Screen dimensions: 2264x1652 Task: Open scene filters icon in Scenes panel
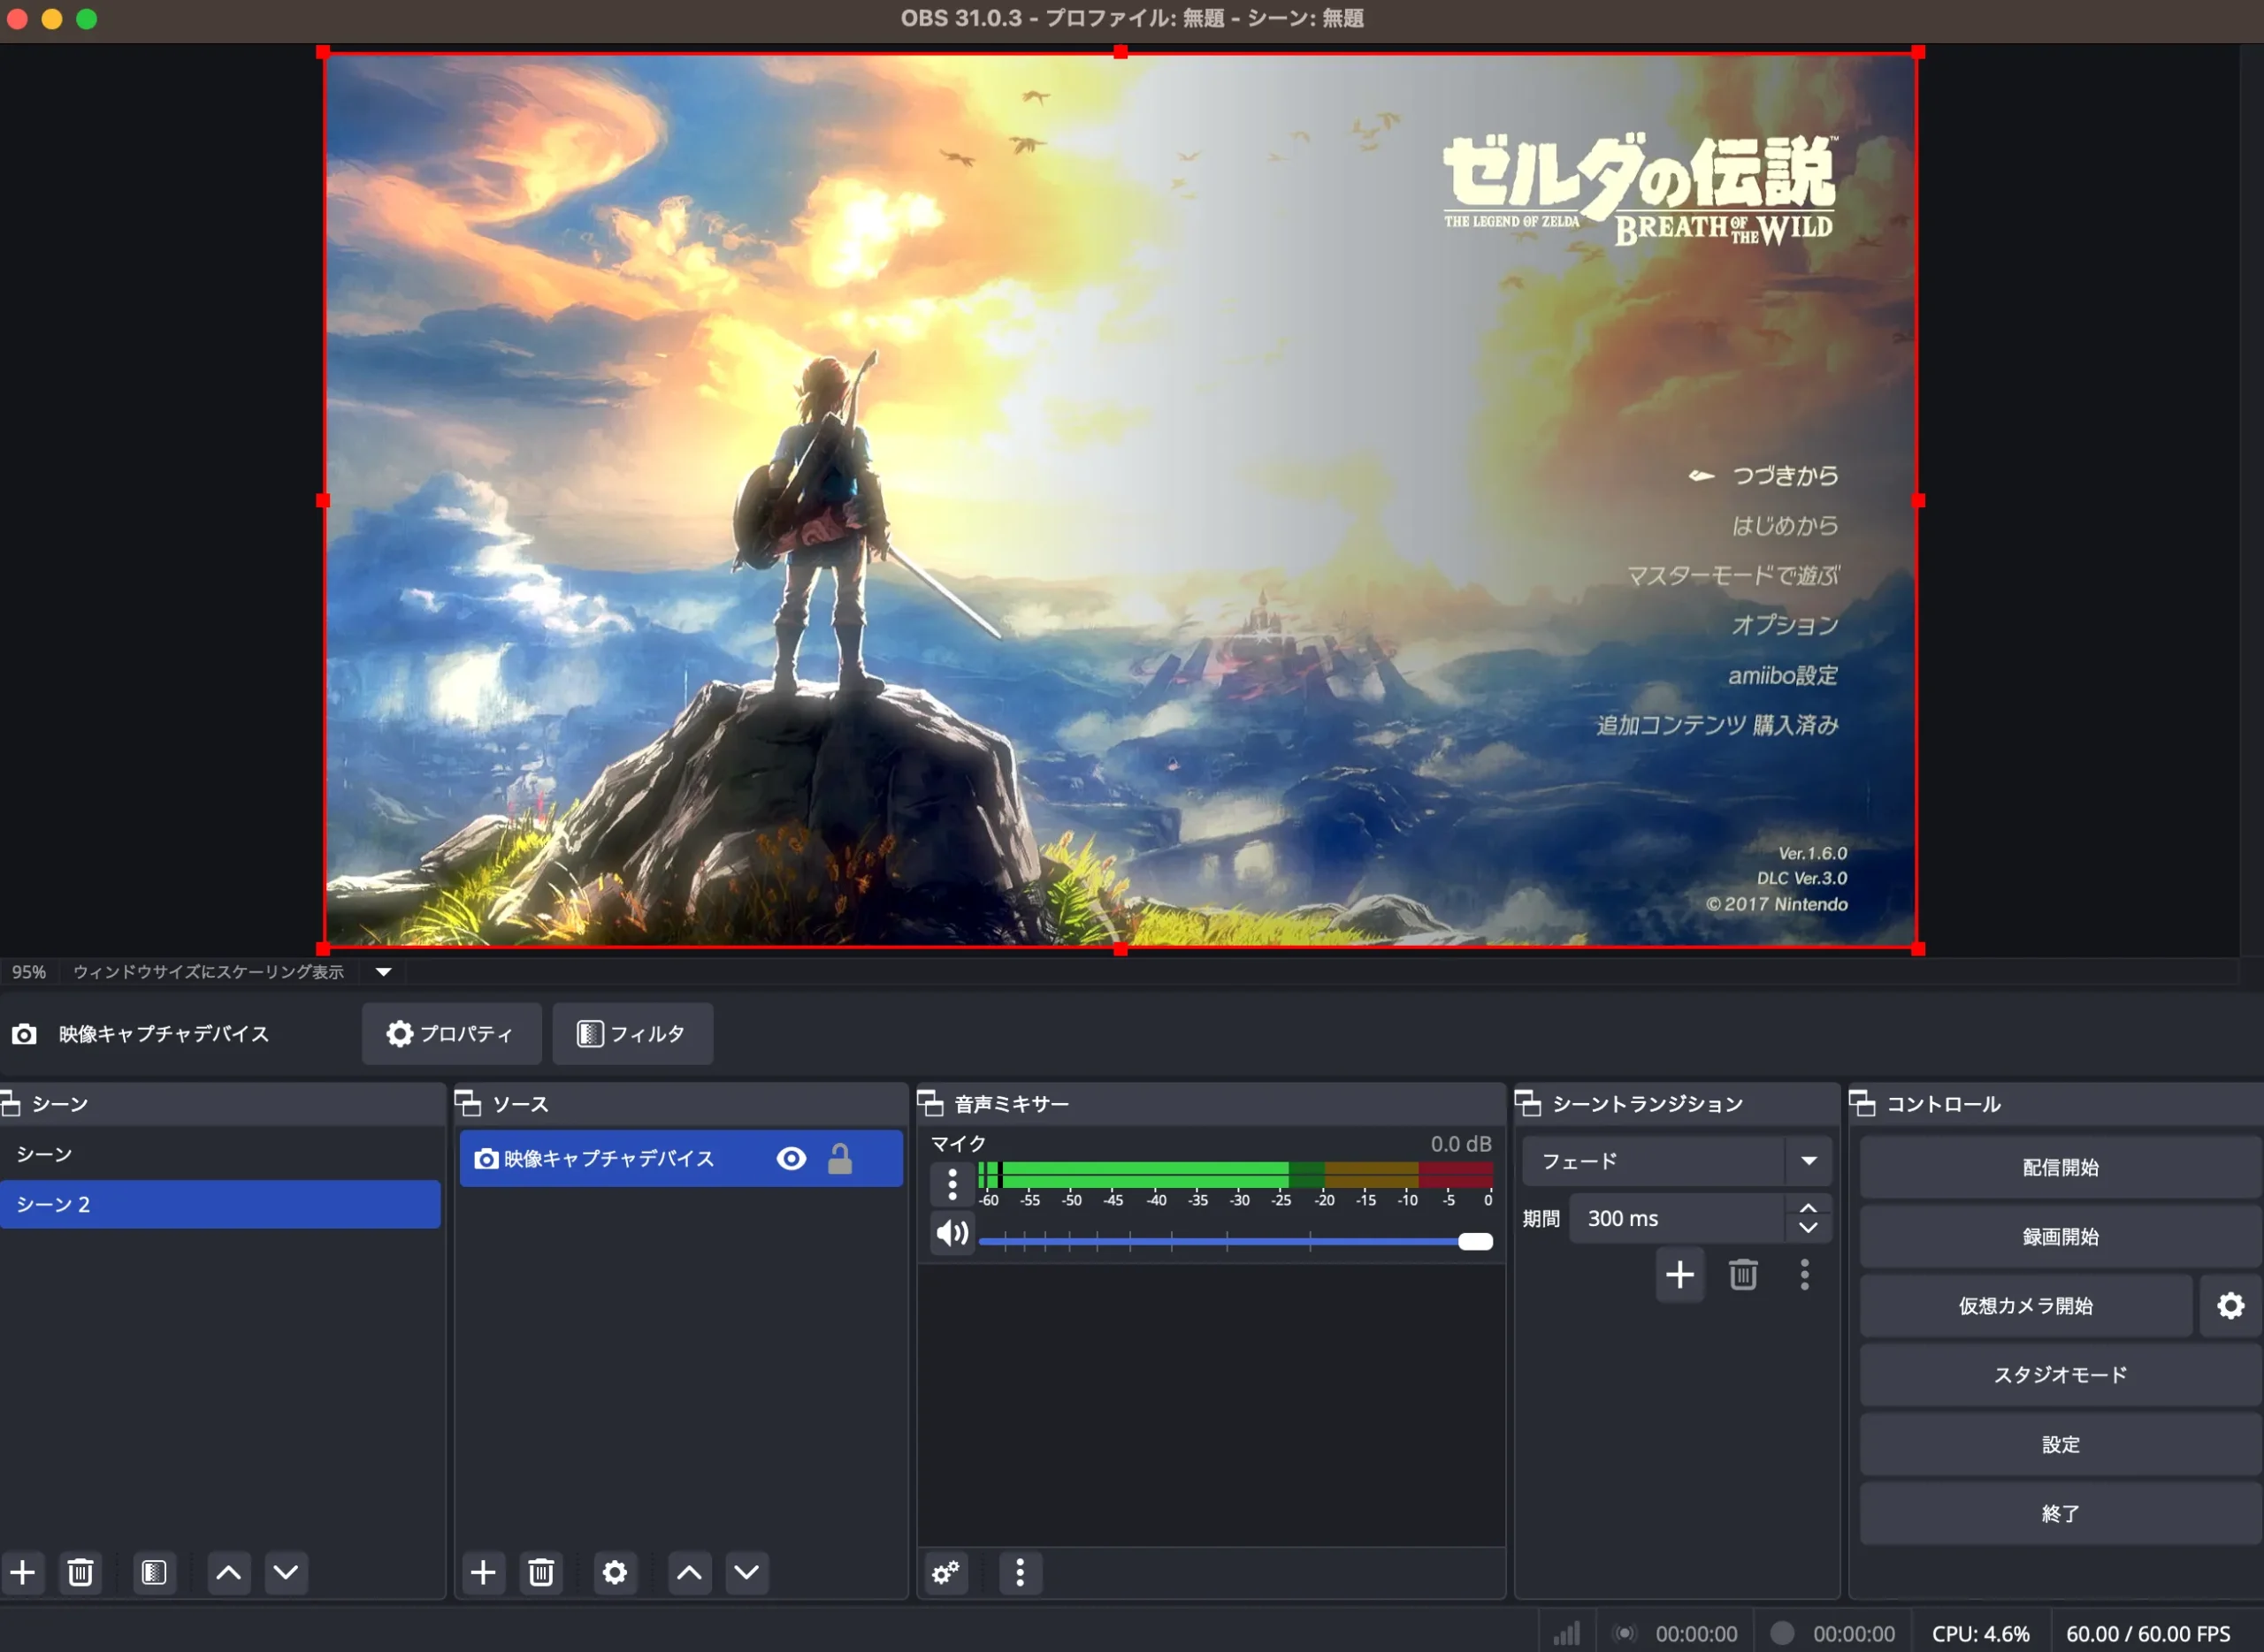tap(154, 1572)
